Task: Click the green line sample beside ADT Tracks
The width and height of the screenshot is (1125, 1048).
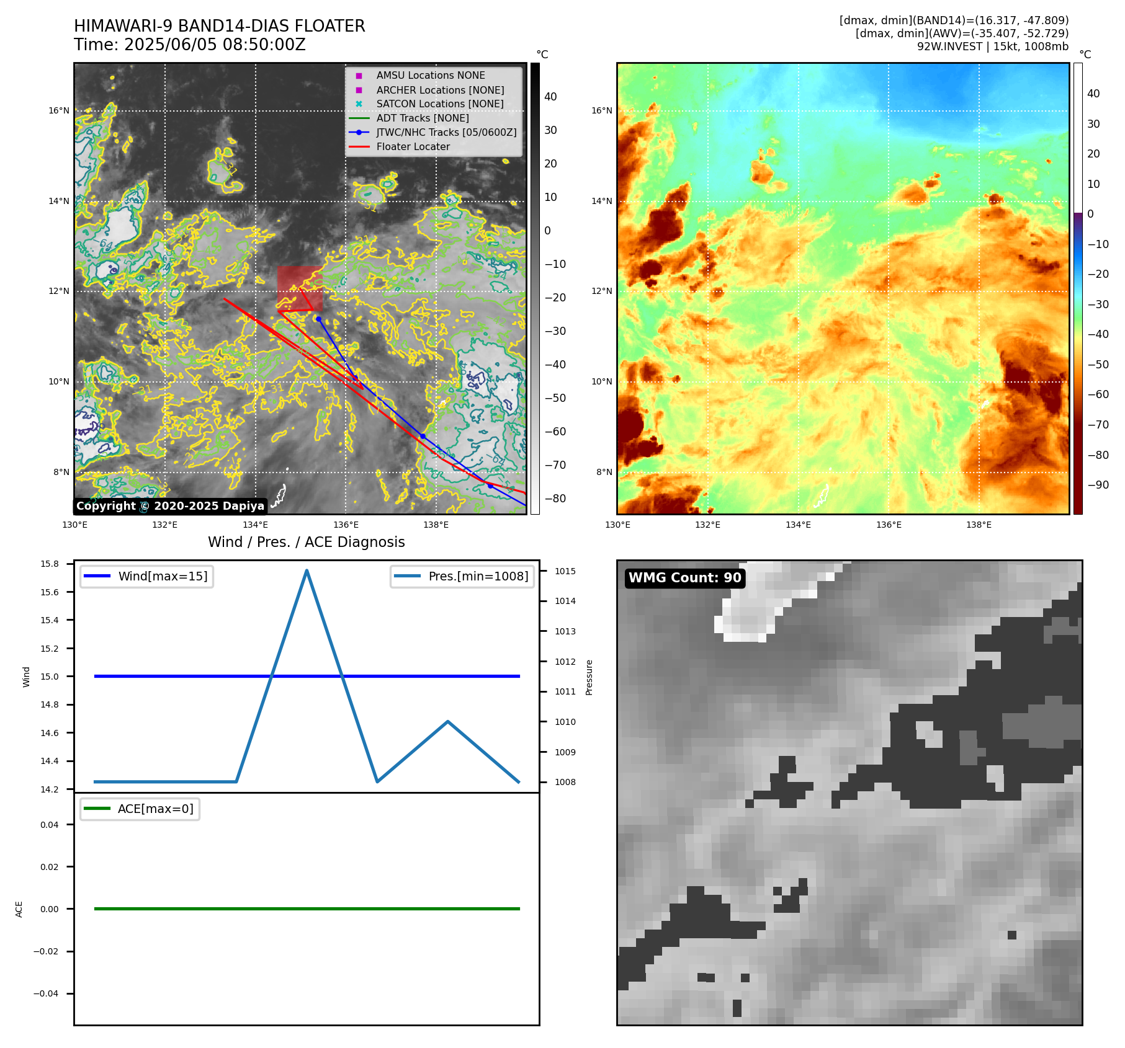Action: [x=359, y=118]
